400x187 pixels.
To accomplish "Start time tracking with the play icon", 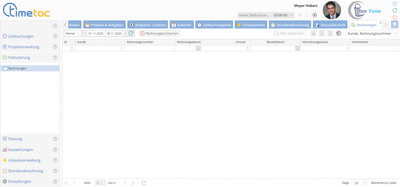I will pyautogui.click(x=314, y=15).
